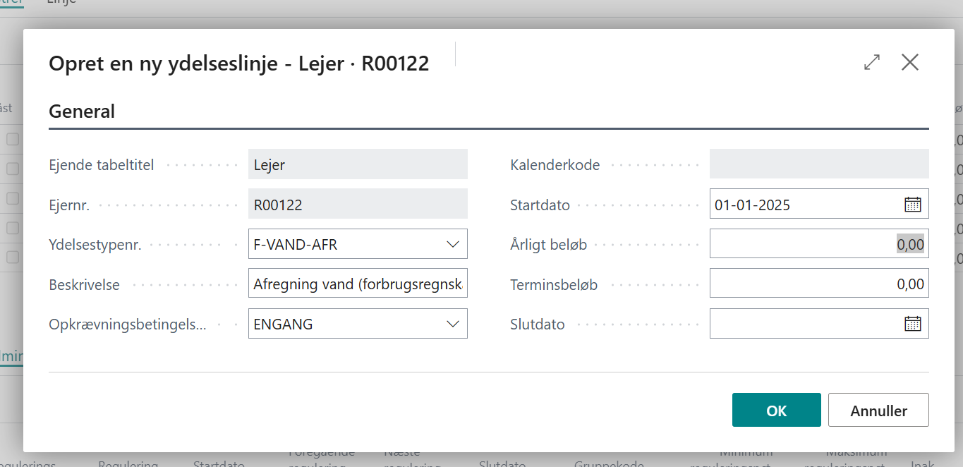
Task: Click the Ejende tabeltitel field showing Lejer
Action: (357, 164)
